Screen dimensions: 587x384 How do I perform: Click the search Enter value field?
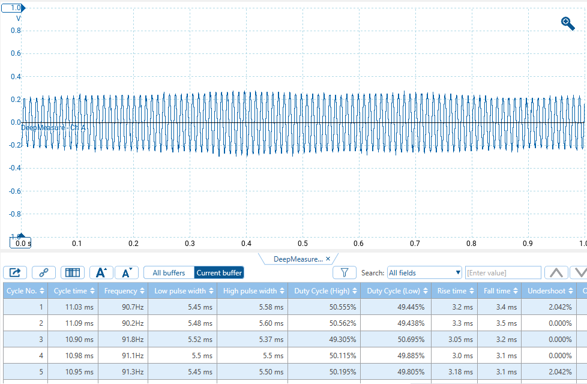[x=503, y=272]
